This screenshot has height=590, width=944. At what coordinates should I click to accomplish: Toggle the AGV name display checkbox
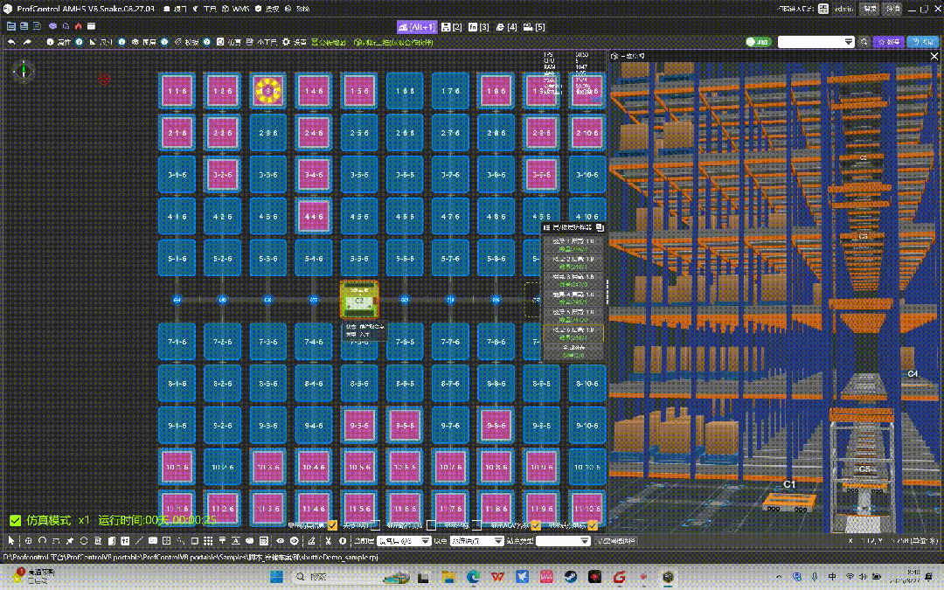pyautogui.click(x=535, y=525)
